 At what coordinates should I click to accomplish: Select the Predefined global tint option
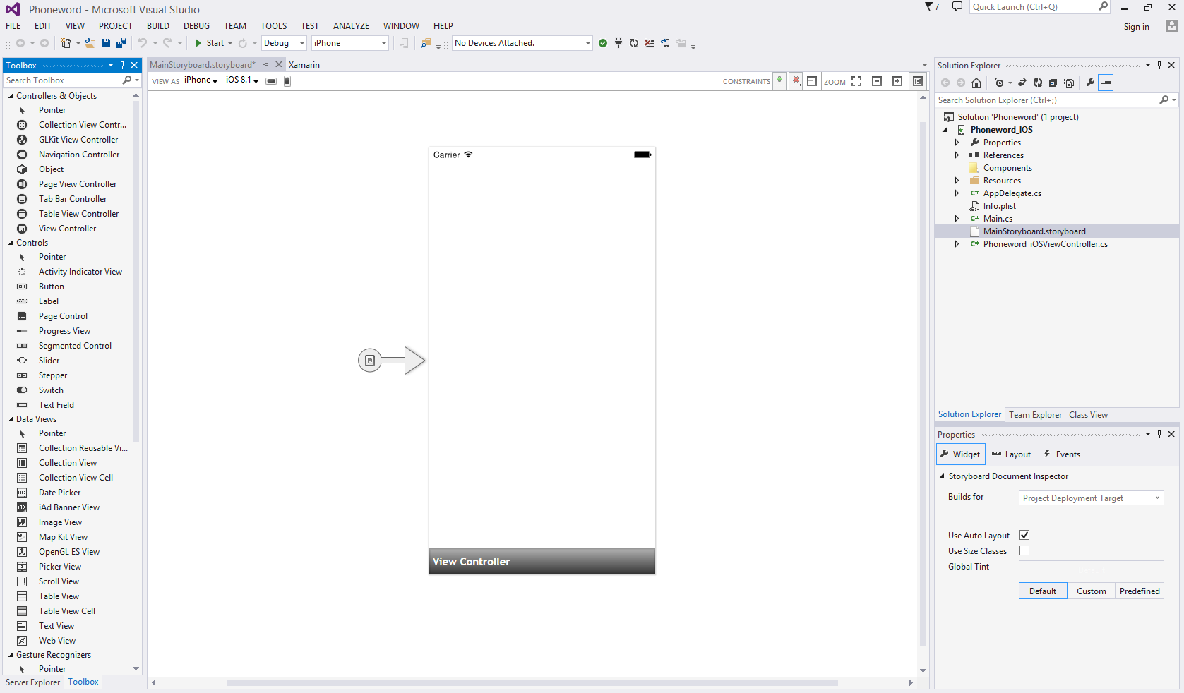[1139, 591]
